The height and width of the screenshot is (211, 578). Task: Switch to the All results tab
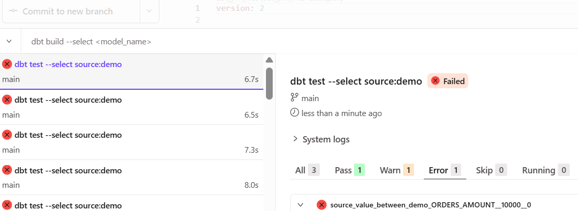pyautogui.click(x=307, y=170)
